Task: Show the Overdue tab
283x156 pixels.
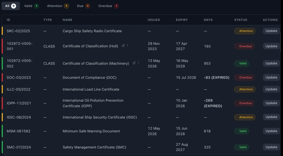Action: (x=109, y=6)
